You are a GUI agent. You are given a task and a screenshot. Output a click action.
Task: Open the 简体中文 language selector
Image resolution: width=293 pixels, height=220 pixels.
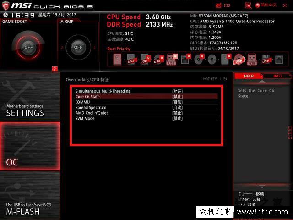[x=268, y=5]
